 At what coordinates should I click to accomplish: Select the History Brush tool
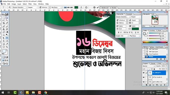7,29
